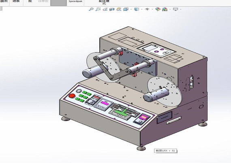Click the View Settings monitor icon
The width and height of the screenshot is (231, 163).
[175, 9]
